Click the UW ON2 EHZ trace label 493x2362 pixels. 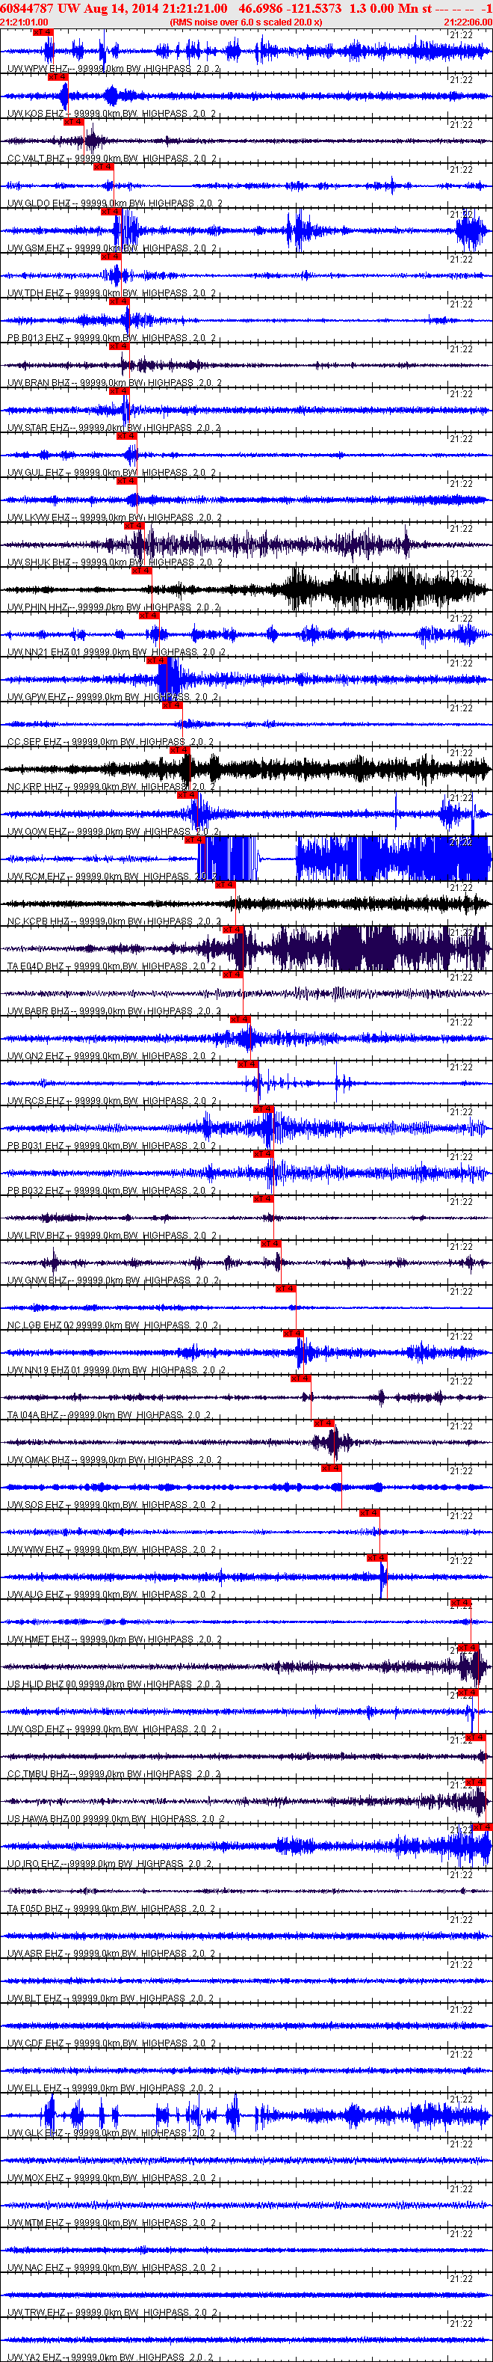(113, 1057)
